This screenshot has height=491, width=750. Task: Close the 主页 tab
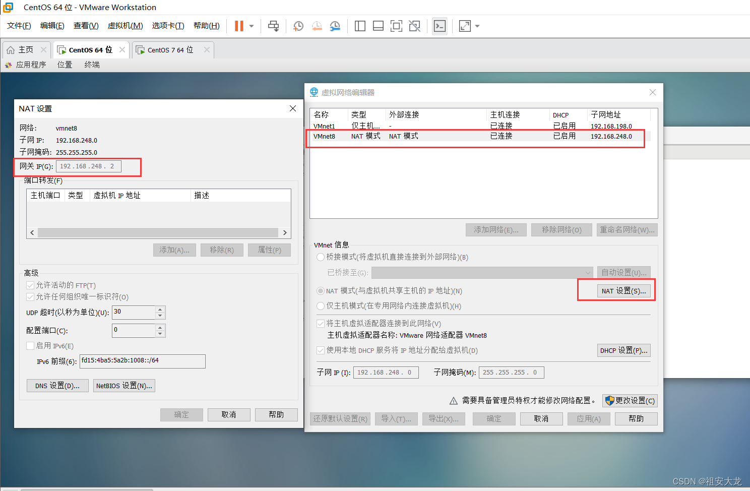click(43, 49)
